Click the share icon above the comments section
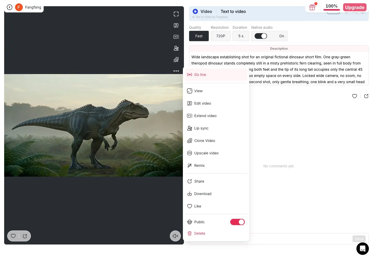Screen dimensions: 373x259 (366, 96)
